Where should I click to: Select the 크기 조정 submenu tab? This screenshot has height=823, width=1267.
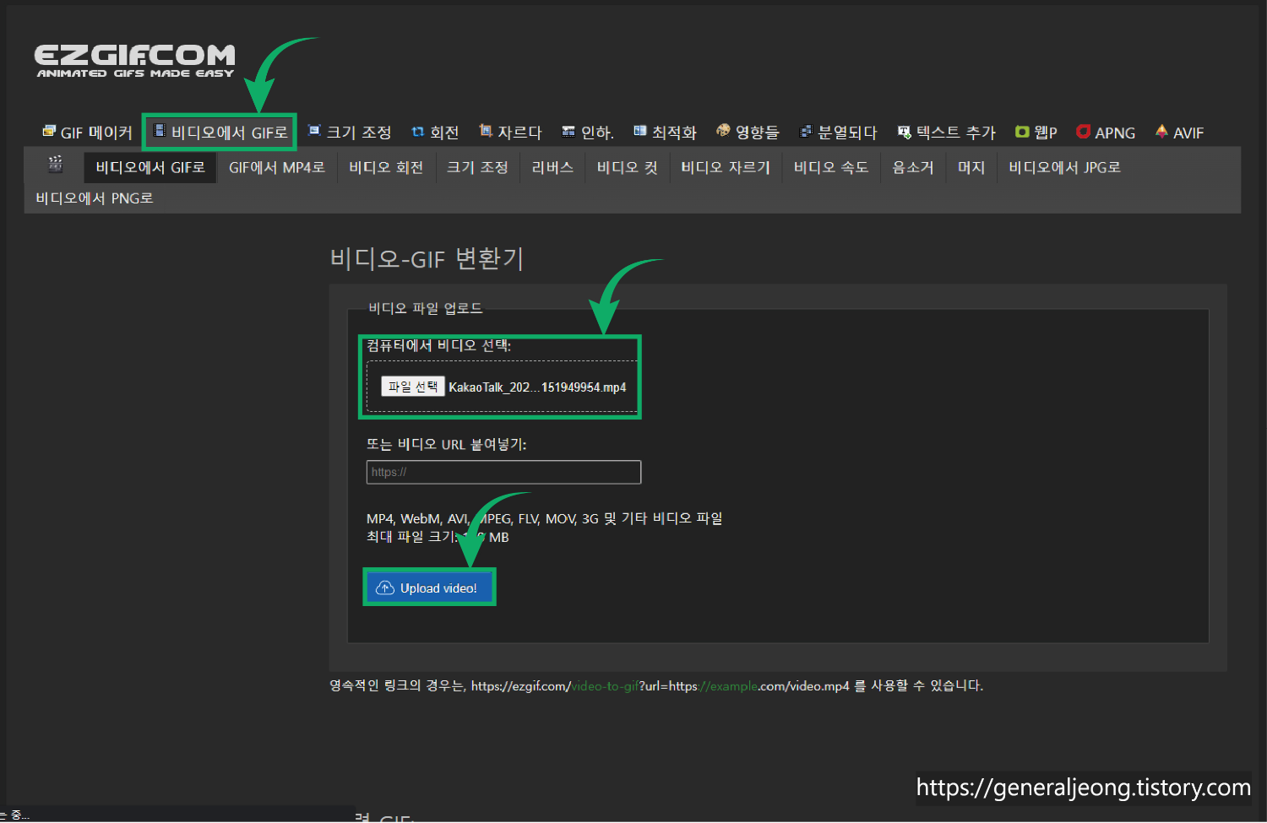(477, 167)
